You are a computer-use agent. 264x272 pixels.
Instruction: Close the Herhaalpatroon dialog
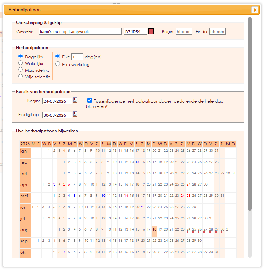tap(255, 10)
